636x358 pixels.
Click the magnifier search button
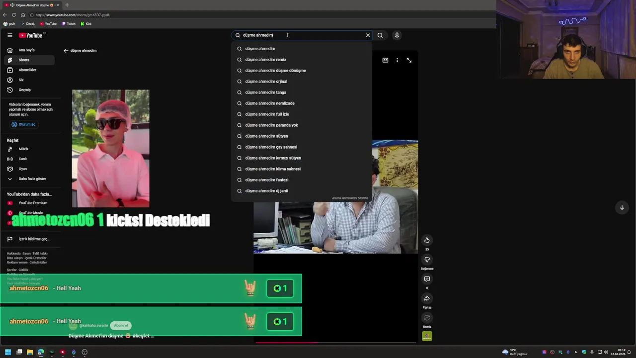[380, 35]
